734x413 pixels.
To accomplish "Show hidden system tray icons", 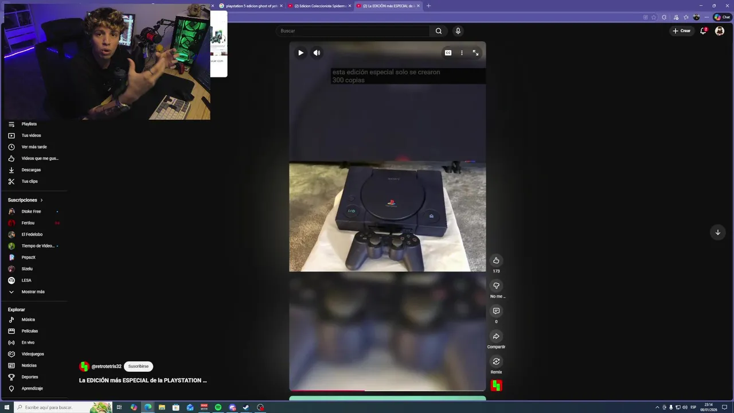I will (657, 407).
